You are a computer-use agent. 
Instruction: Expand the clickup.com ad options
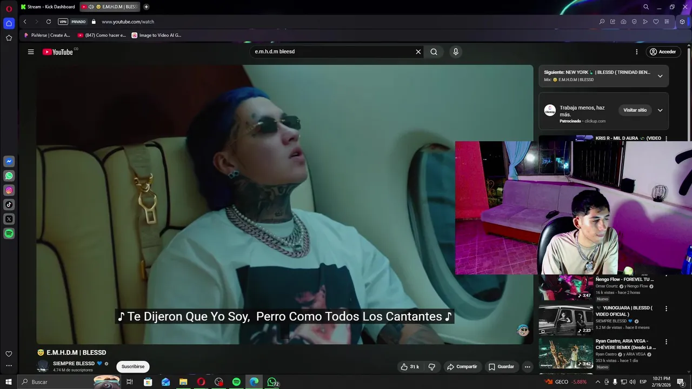tap(660, 110)
